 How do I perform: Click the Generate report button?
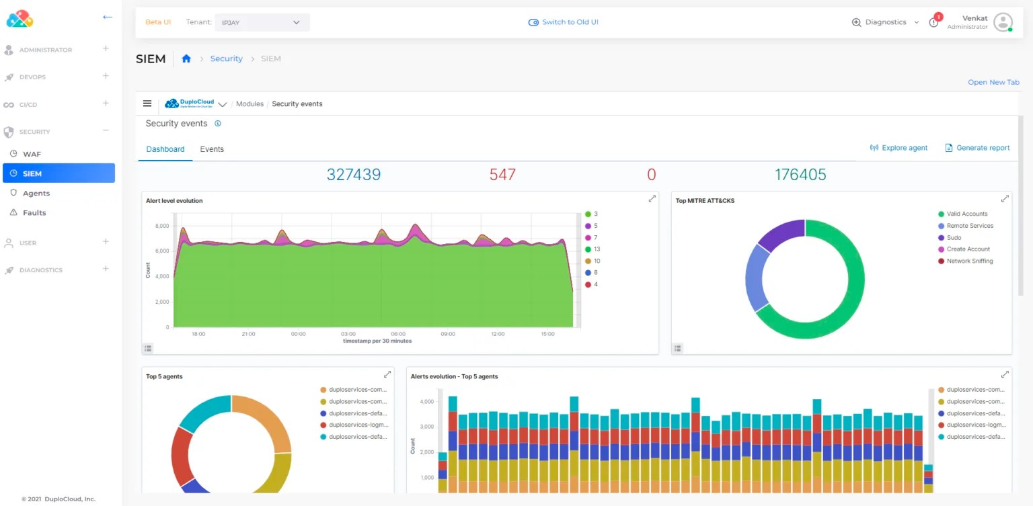(x=977, y=148)
